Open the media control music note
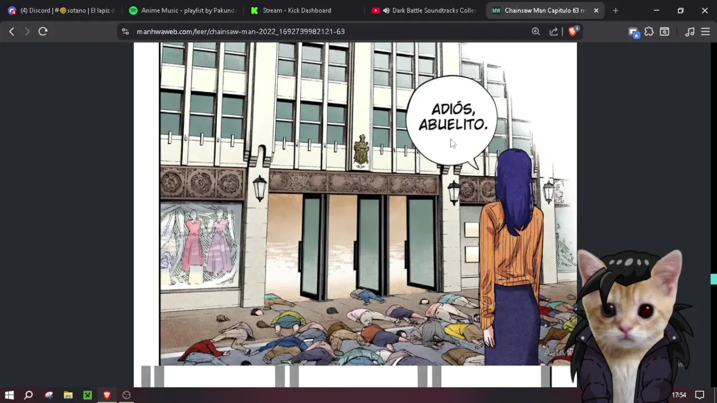This screenshot has height=403, width=717. [x=690, y=32]
